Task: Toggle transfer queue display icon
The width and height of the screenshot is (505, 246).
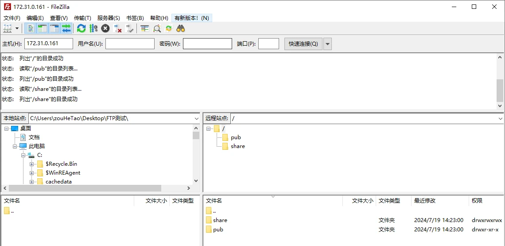Action: click(x=66, y=29)
